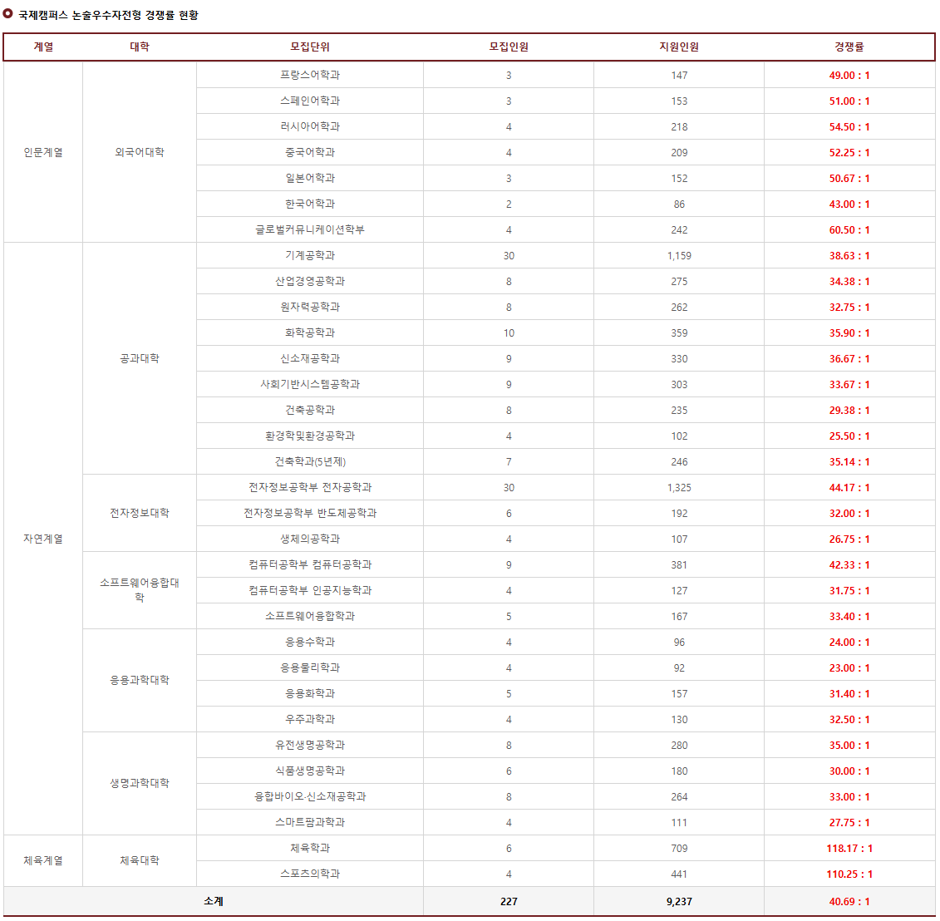Click the 자연계열 category cell
Screen dimensions: 940x921
(x=43, y=539)
